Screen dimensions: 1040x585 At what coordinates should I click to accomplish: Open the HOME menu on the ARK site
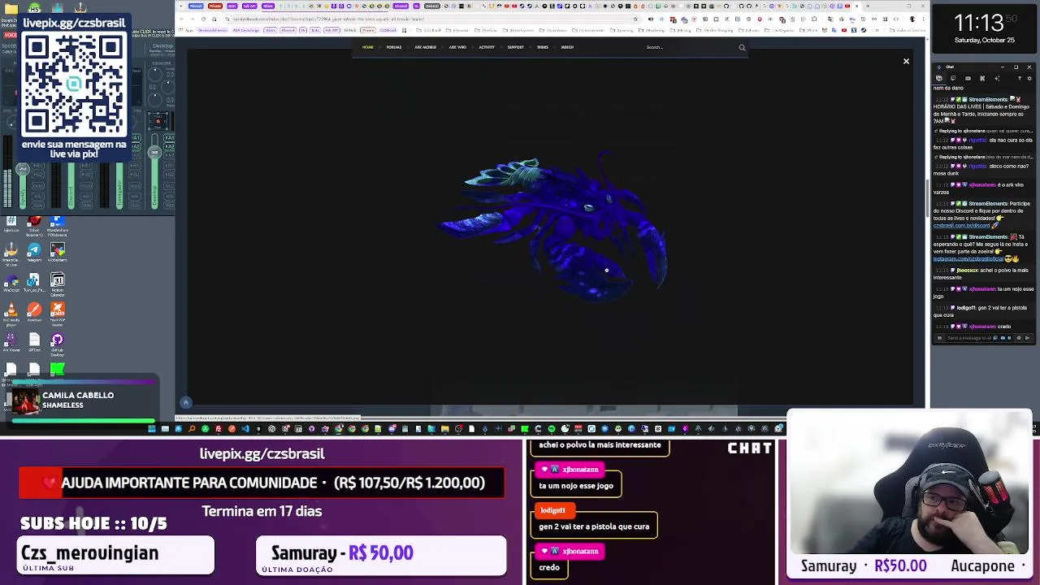click(x=367, y=47)
